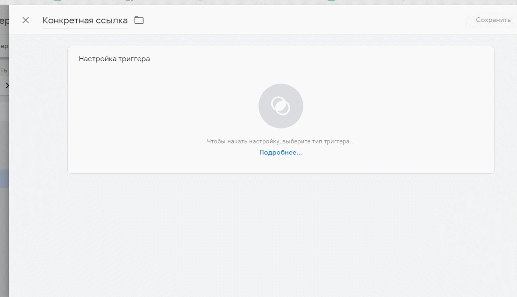
Task: Select the trigger placeholder graphic to choose a type
Action: pos(280,106)
